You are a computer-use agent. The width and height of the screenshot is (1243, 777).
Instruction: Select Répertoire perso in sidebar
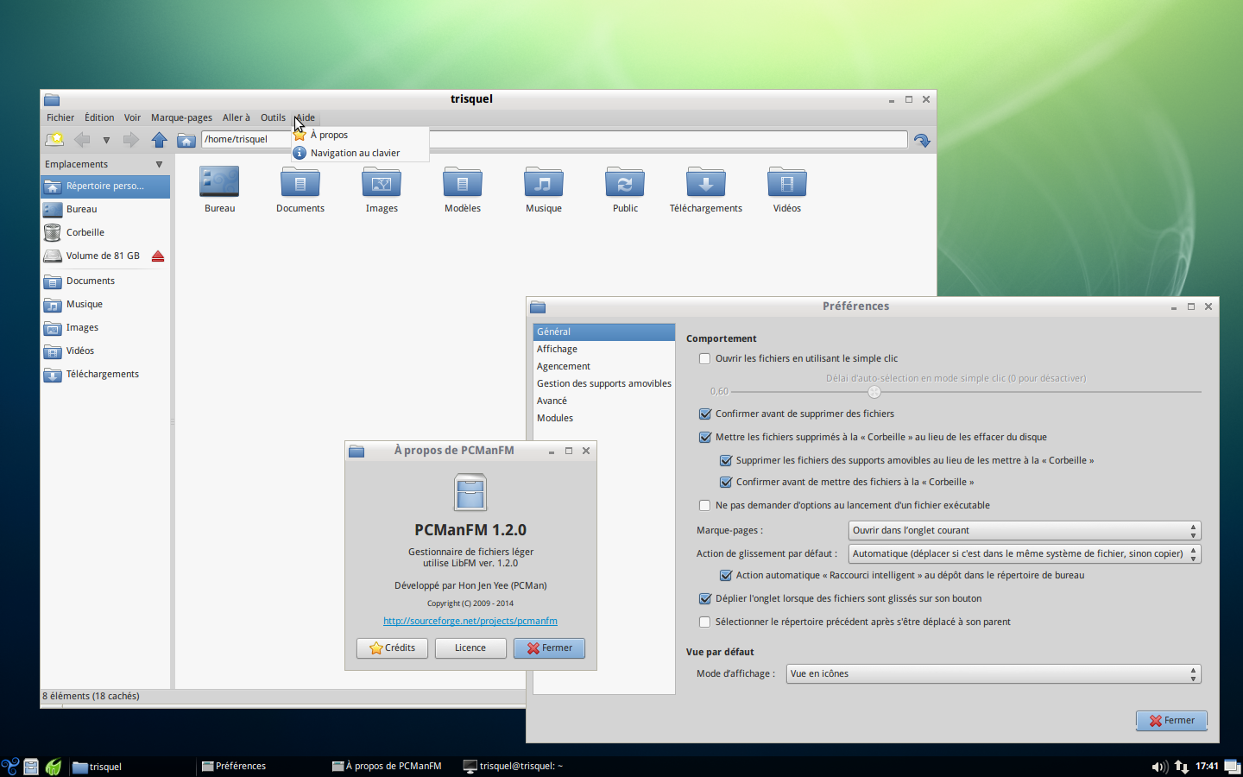click(105, 186)
